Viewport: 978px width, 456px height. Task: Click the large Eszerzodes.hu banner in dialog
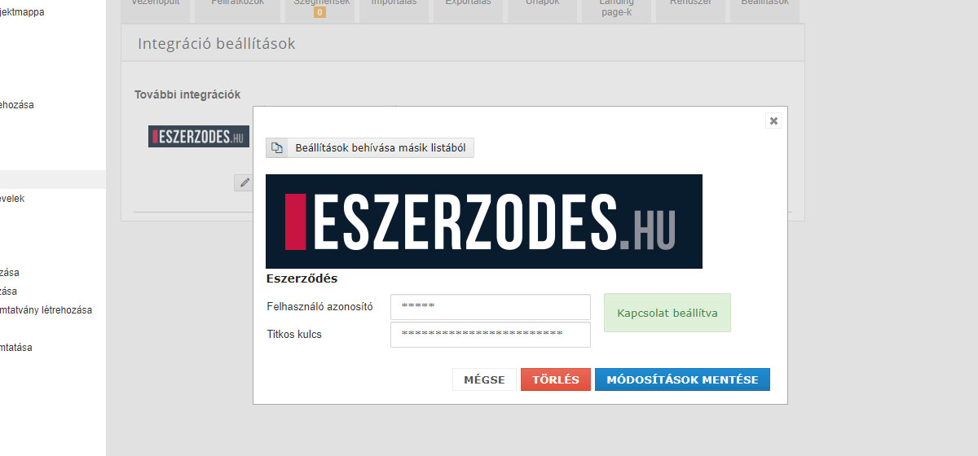(484, 221)
